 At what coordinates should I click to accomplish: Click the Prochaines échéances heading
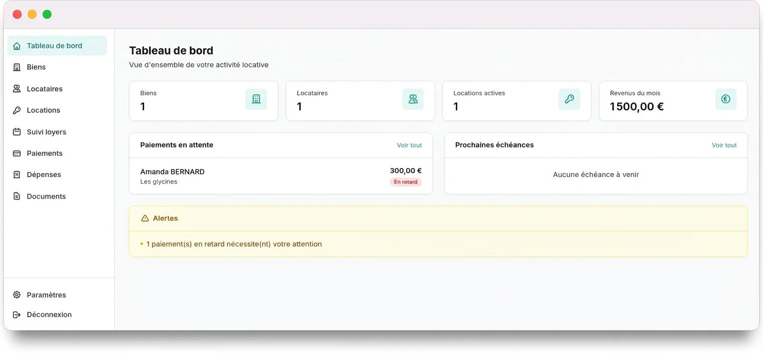[x=494, y=145]
